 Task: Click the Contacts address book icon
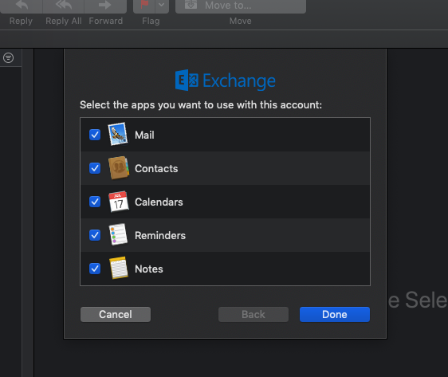pyautogui.click(x=119, y=167)
